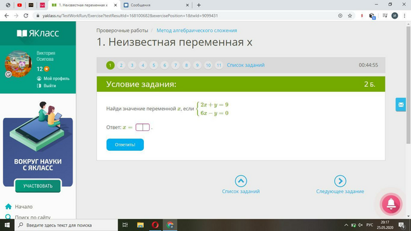Click the answer input field for x

coord(143,127)
